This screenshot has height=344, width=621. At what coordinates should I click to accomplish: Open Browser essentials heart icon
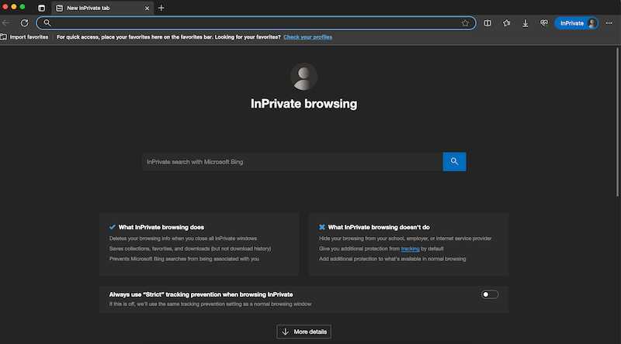pyautogui.click(x=544, y=23)
